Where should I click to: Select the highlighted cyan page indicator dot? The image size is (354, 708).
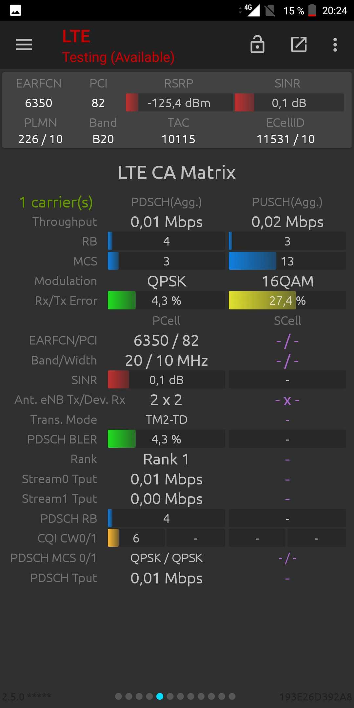pos(160,696)
